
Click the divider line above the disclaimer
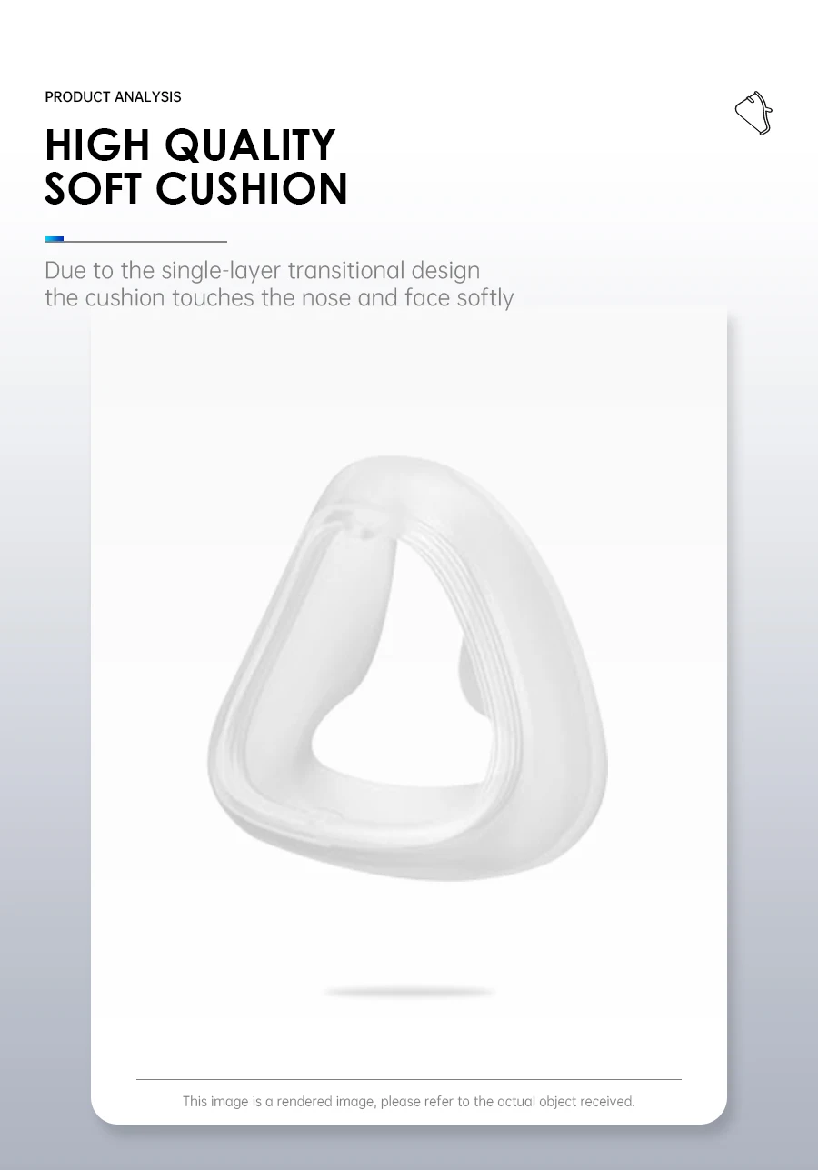click(409, 1079)
